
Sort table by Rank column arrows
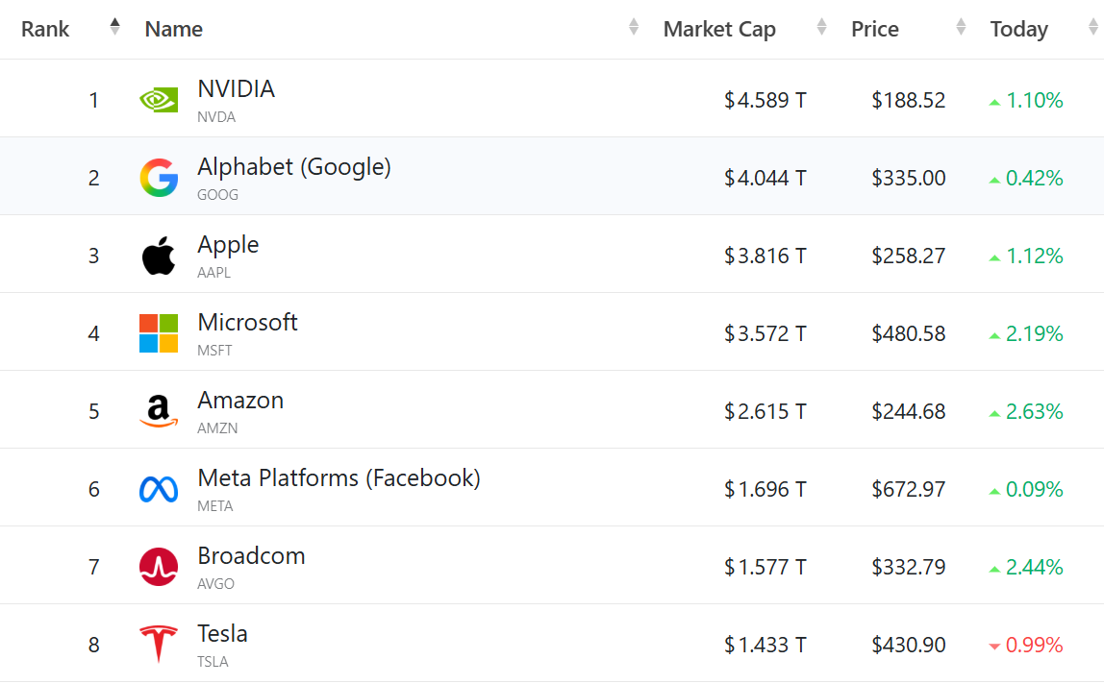click(115, 27)
